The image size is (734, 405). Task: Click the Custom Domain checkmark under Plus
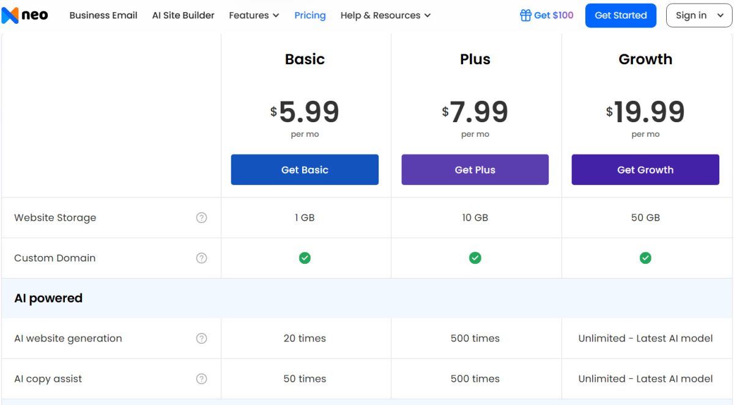click(x=475, y=258)
